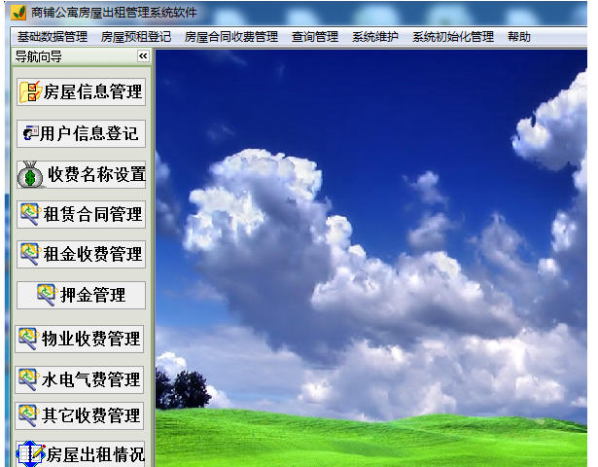Viewport: 598px width, 467px height.
Task: Click the window title 商铺公寓房屋出租管理系统软件
Action: (x=114, y=13)
